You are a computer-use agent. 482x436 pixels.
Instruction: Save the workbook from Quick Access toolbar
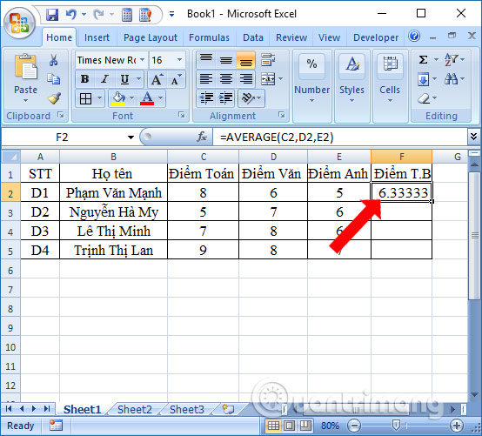52,14
